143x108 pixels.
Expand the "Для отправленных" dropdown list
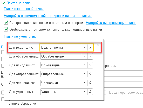tap(84, 74)
